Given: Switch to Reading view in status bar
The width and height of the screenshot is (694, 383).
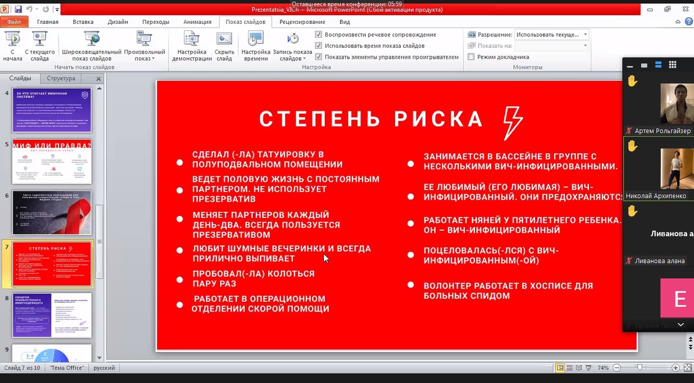Looking at the screenshot, I should click(580, 368).
